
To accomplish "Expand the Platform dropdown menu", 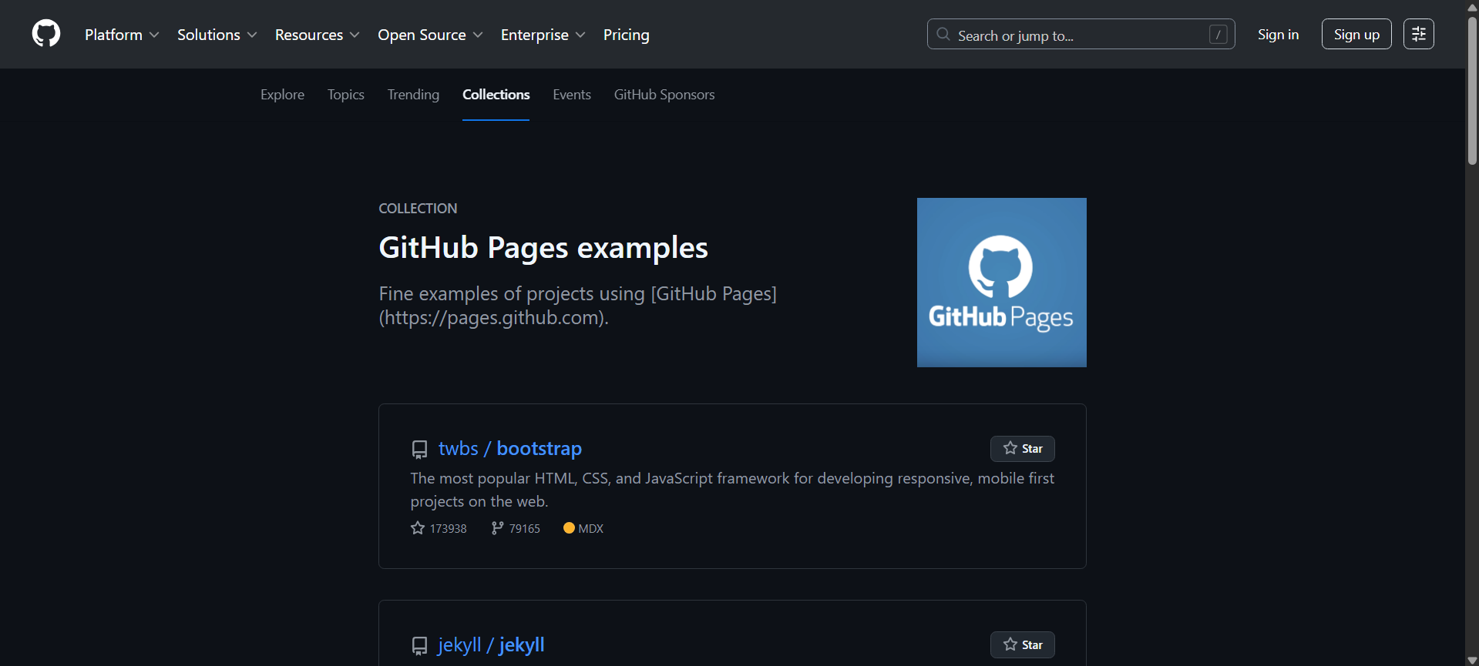I will coord(122,35).
